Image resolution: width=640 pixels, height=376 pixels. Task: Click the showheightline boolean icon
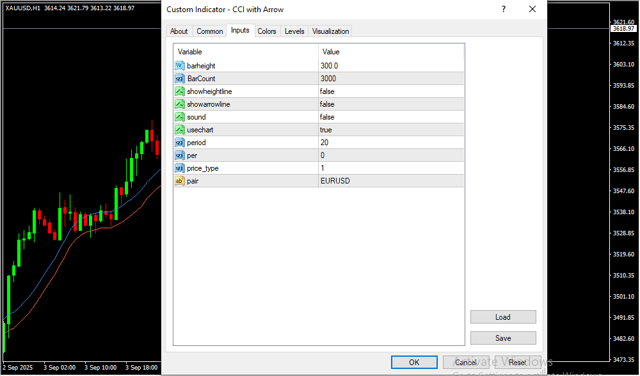[180, 91]
